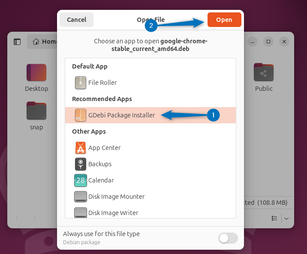
Task: Select the Backups label
Action: pyautogui.click(x=100, y=164)
